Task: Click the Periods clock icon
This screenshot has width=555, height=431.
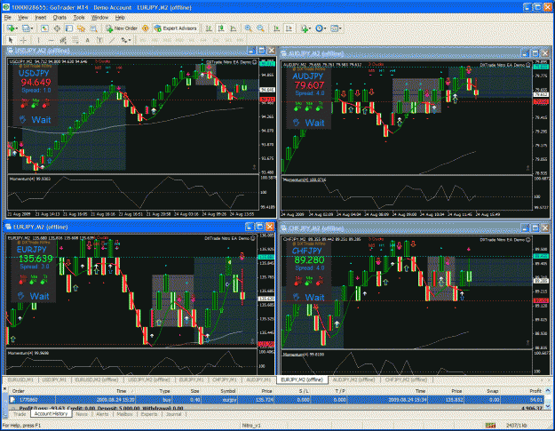Action: 319,28
